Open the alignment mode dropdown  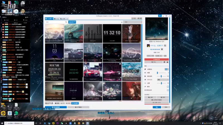tap(163, 80)
